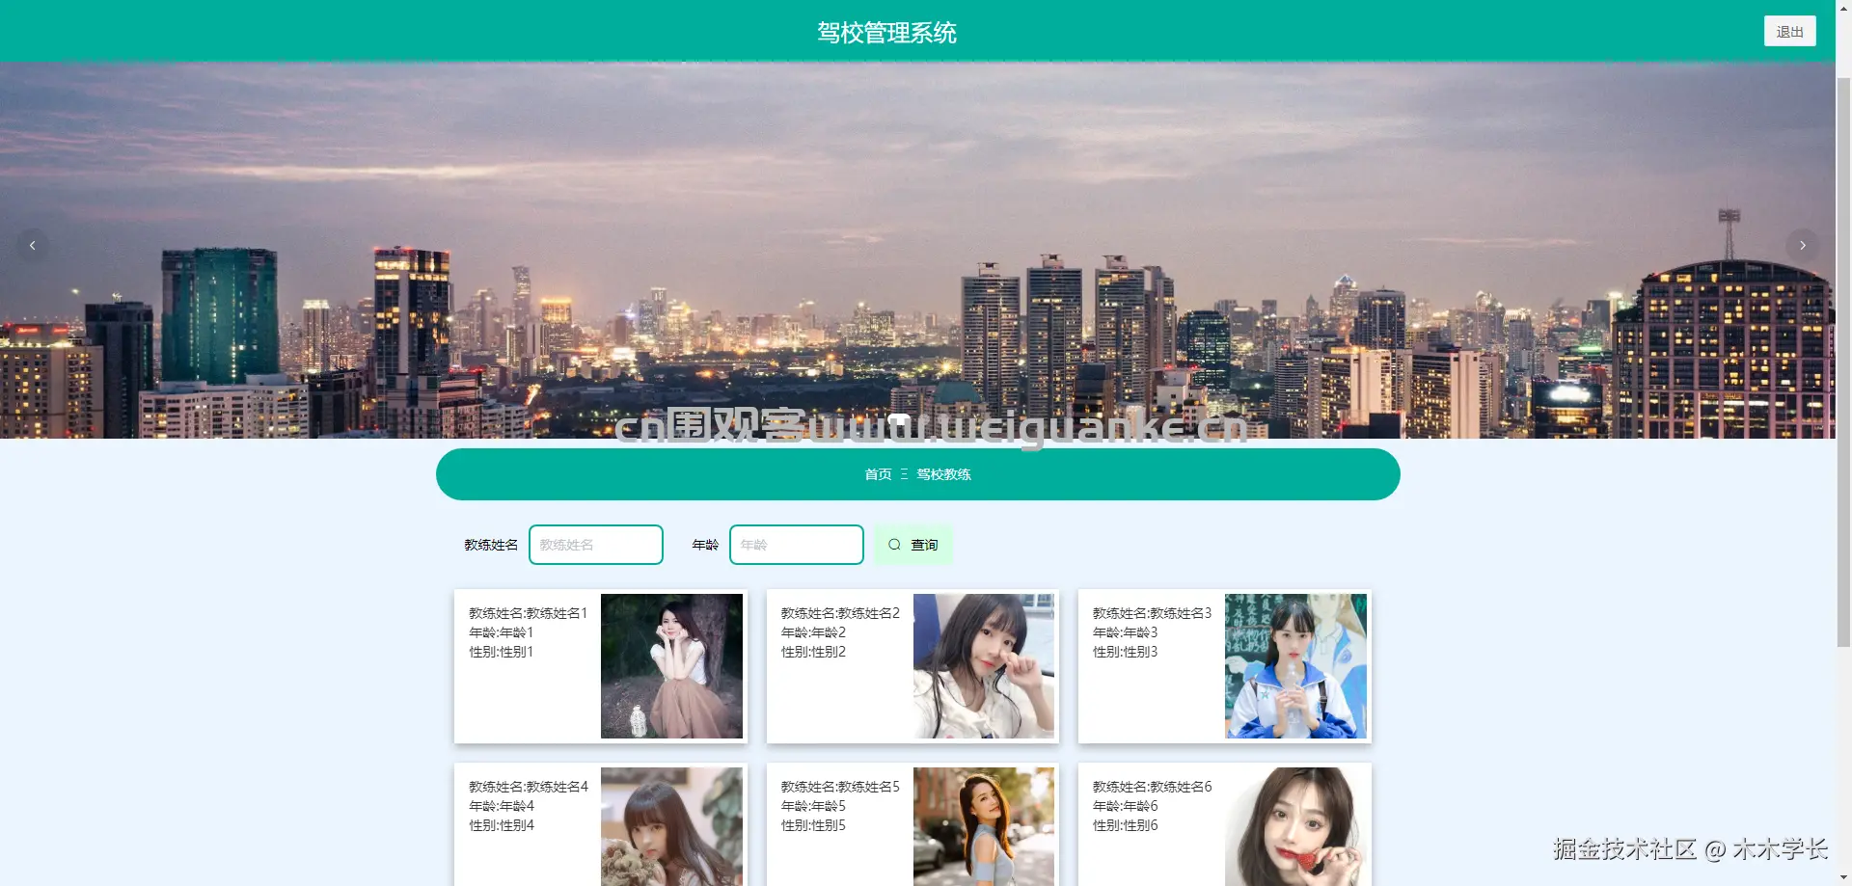Select text 教练姓名:教练姓名2
Image resolution: width=1852 pixels, height=886 pixels.
[840, 613]
